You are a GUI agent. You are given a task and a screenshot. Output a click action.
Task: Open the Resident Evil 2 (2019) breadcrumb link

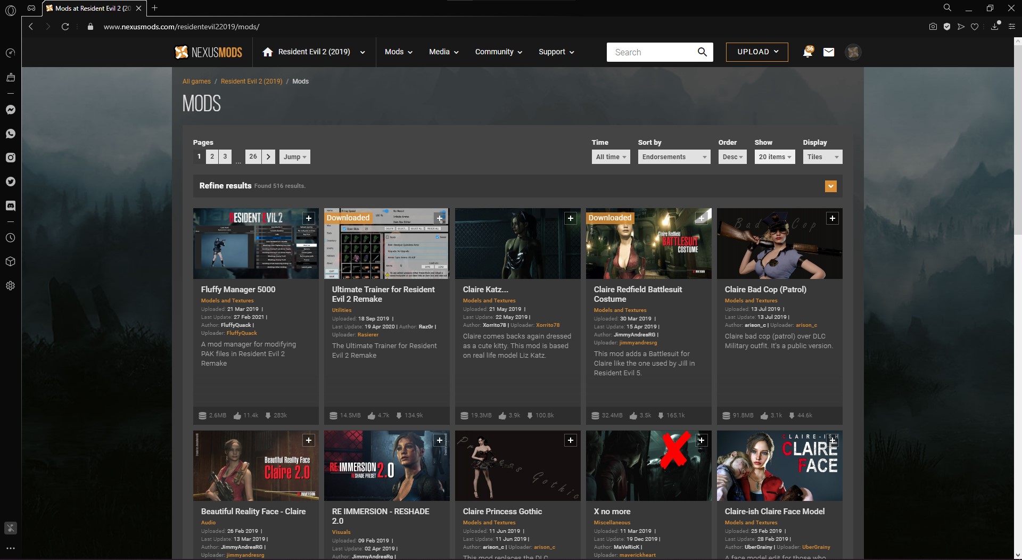click(x=251, y=81)
